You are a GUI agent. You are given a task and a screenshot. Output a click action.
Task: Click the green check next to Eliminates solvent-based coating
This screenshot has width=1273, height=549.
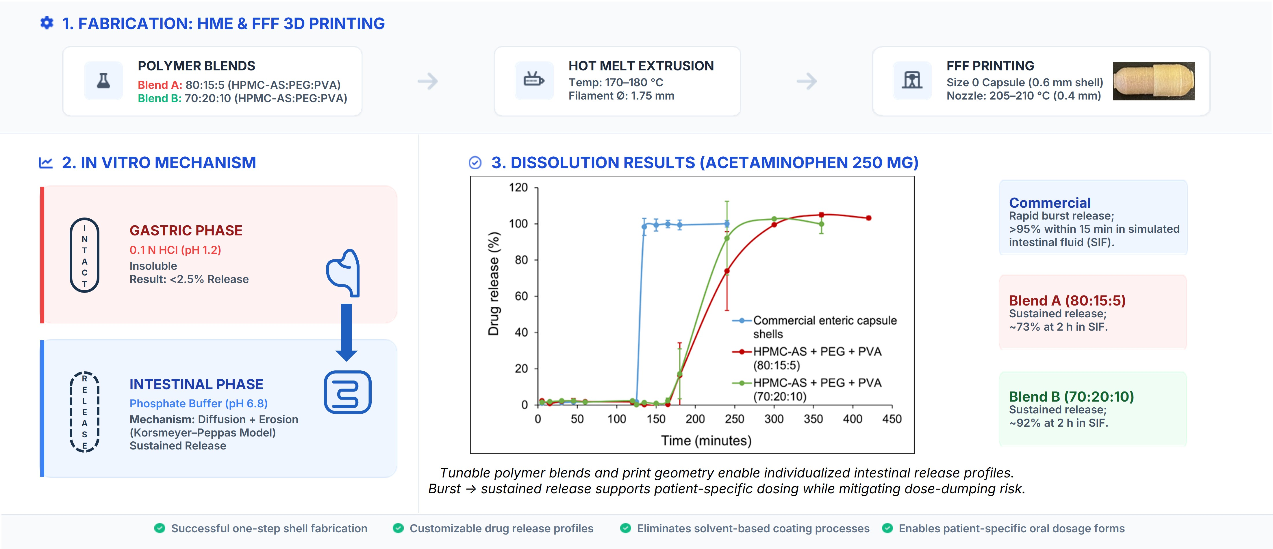pos(625,528)
